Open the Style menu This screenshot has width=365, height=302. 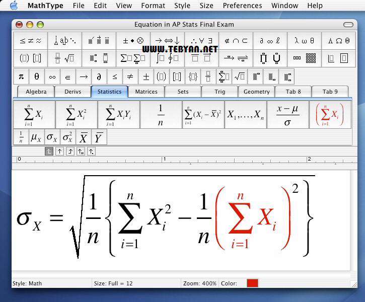point(182,6)
